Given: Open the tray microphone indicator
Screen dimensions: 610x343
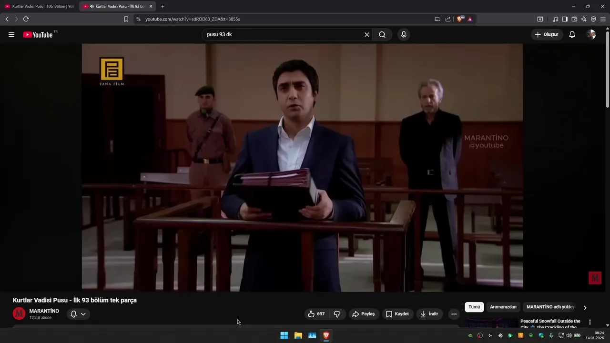Looking at the screenshot, I should click(551, 335).
